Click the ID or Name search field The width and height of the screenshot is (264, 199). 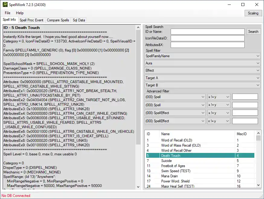tap(207, 31)
